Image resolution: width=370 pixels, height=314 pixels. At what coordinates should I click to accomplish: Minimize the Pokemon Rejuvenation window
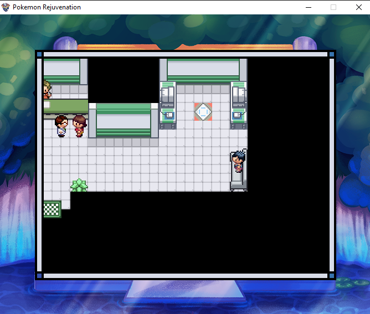coord(308,7)
